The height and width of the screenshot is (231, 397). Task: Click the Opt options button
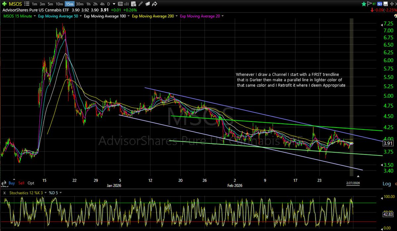click(31, 183)
